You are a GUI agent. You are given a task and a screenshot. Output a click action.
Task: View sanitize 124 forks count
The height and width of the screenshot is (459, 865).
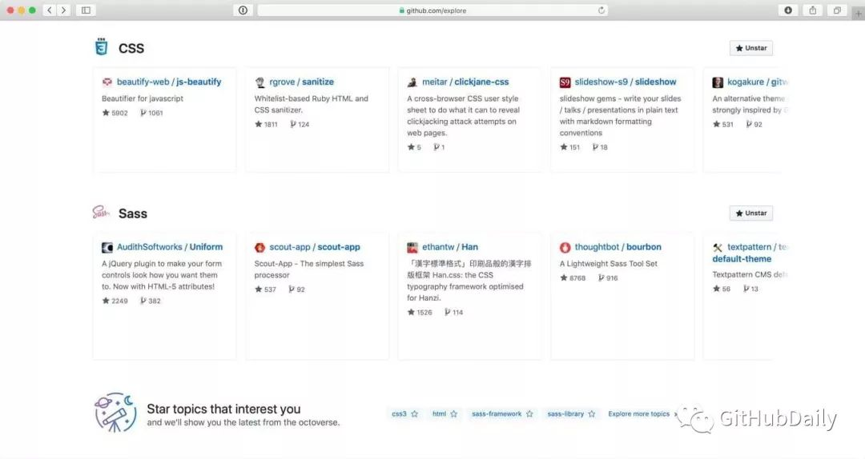point(300,125)
